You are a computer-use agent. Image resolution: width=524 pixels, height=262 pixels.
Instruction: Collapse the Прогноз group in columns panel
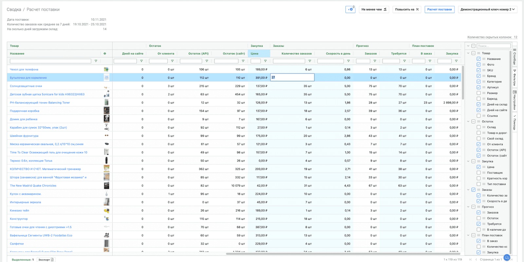(468, 207)
